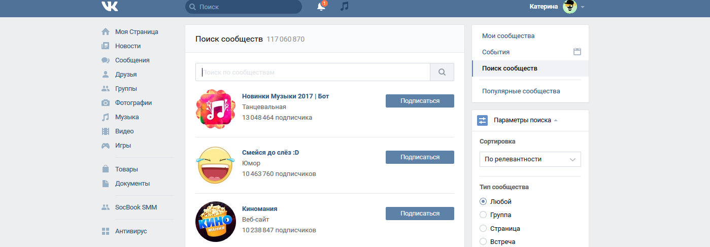The image size is (710, 247).
Task: Click Katerina's profile avatar
Action: pos(570,7)
